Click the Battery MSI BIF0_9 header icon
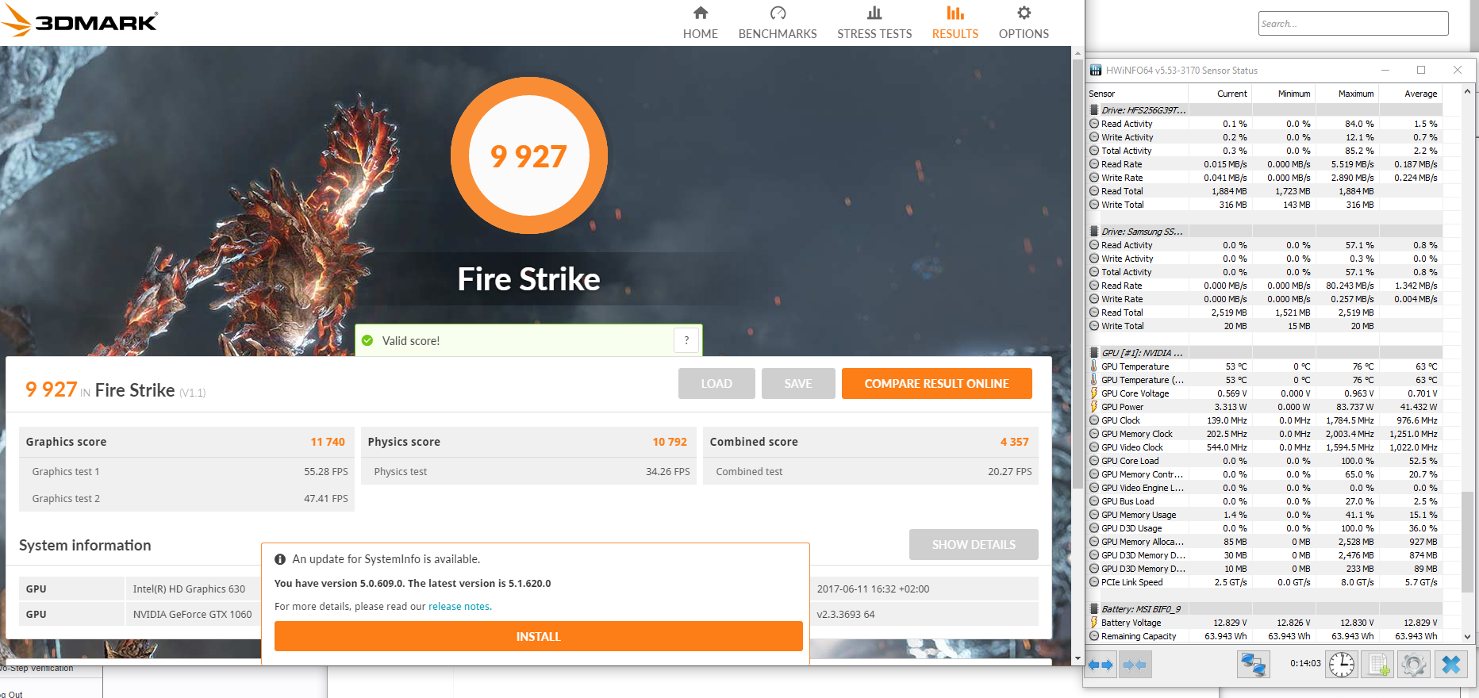Screen dimensions: 1479x698 (x=1094, y=609)
